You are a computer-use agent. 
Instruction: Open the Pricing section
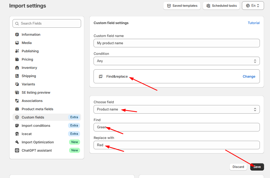47,59
